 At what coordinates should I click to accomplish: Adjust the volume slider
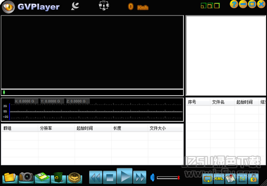click(x=168, y=178)
